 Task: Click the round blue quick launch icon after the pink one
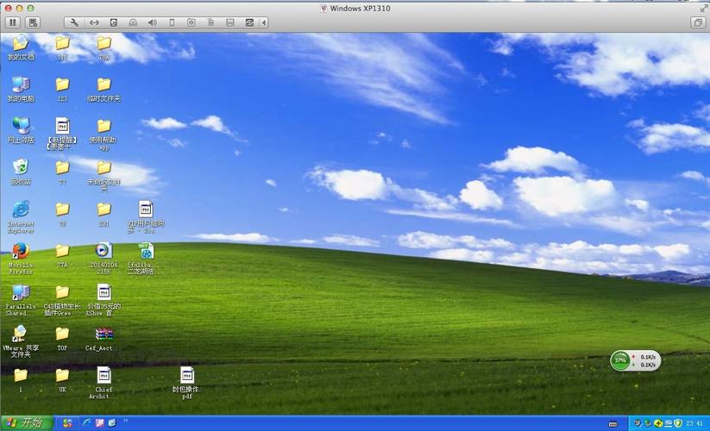pyautogui.click(x=112, y=423)
